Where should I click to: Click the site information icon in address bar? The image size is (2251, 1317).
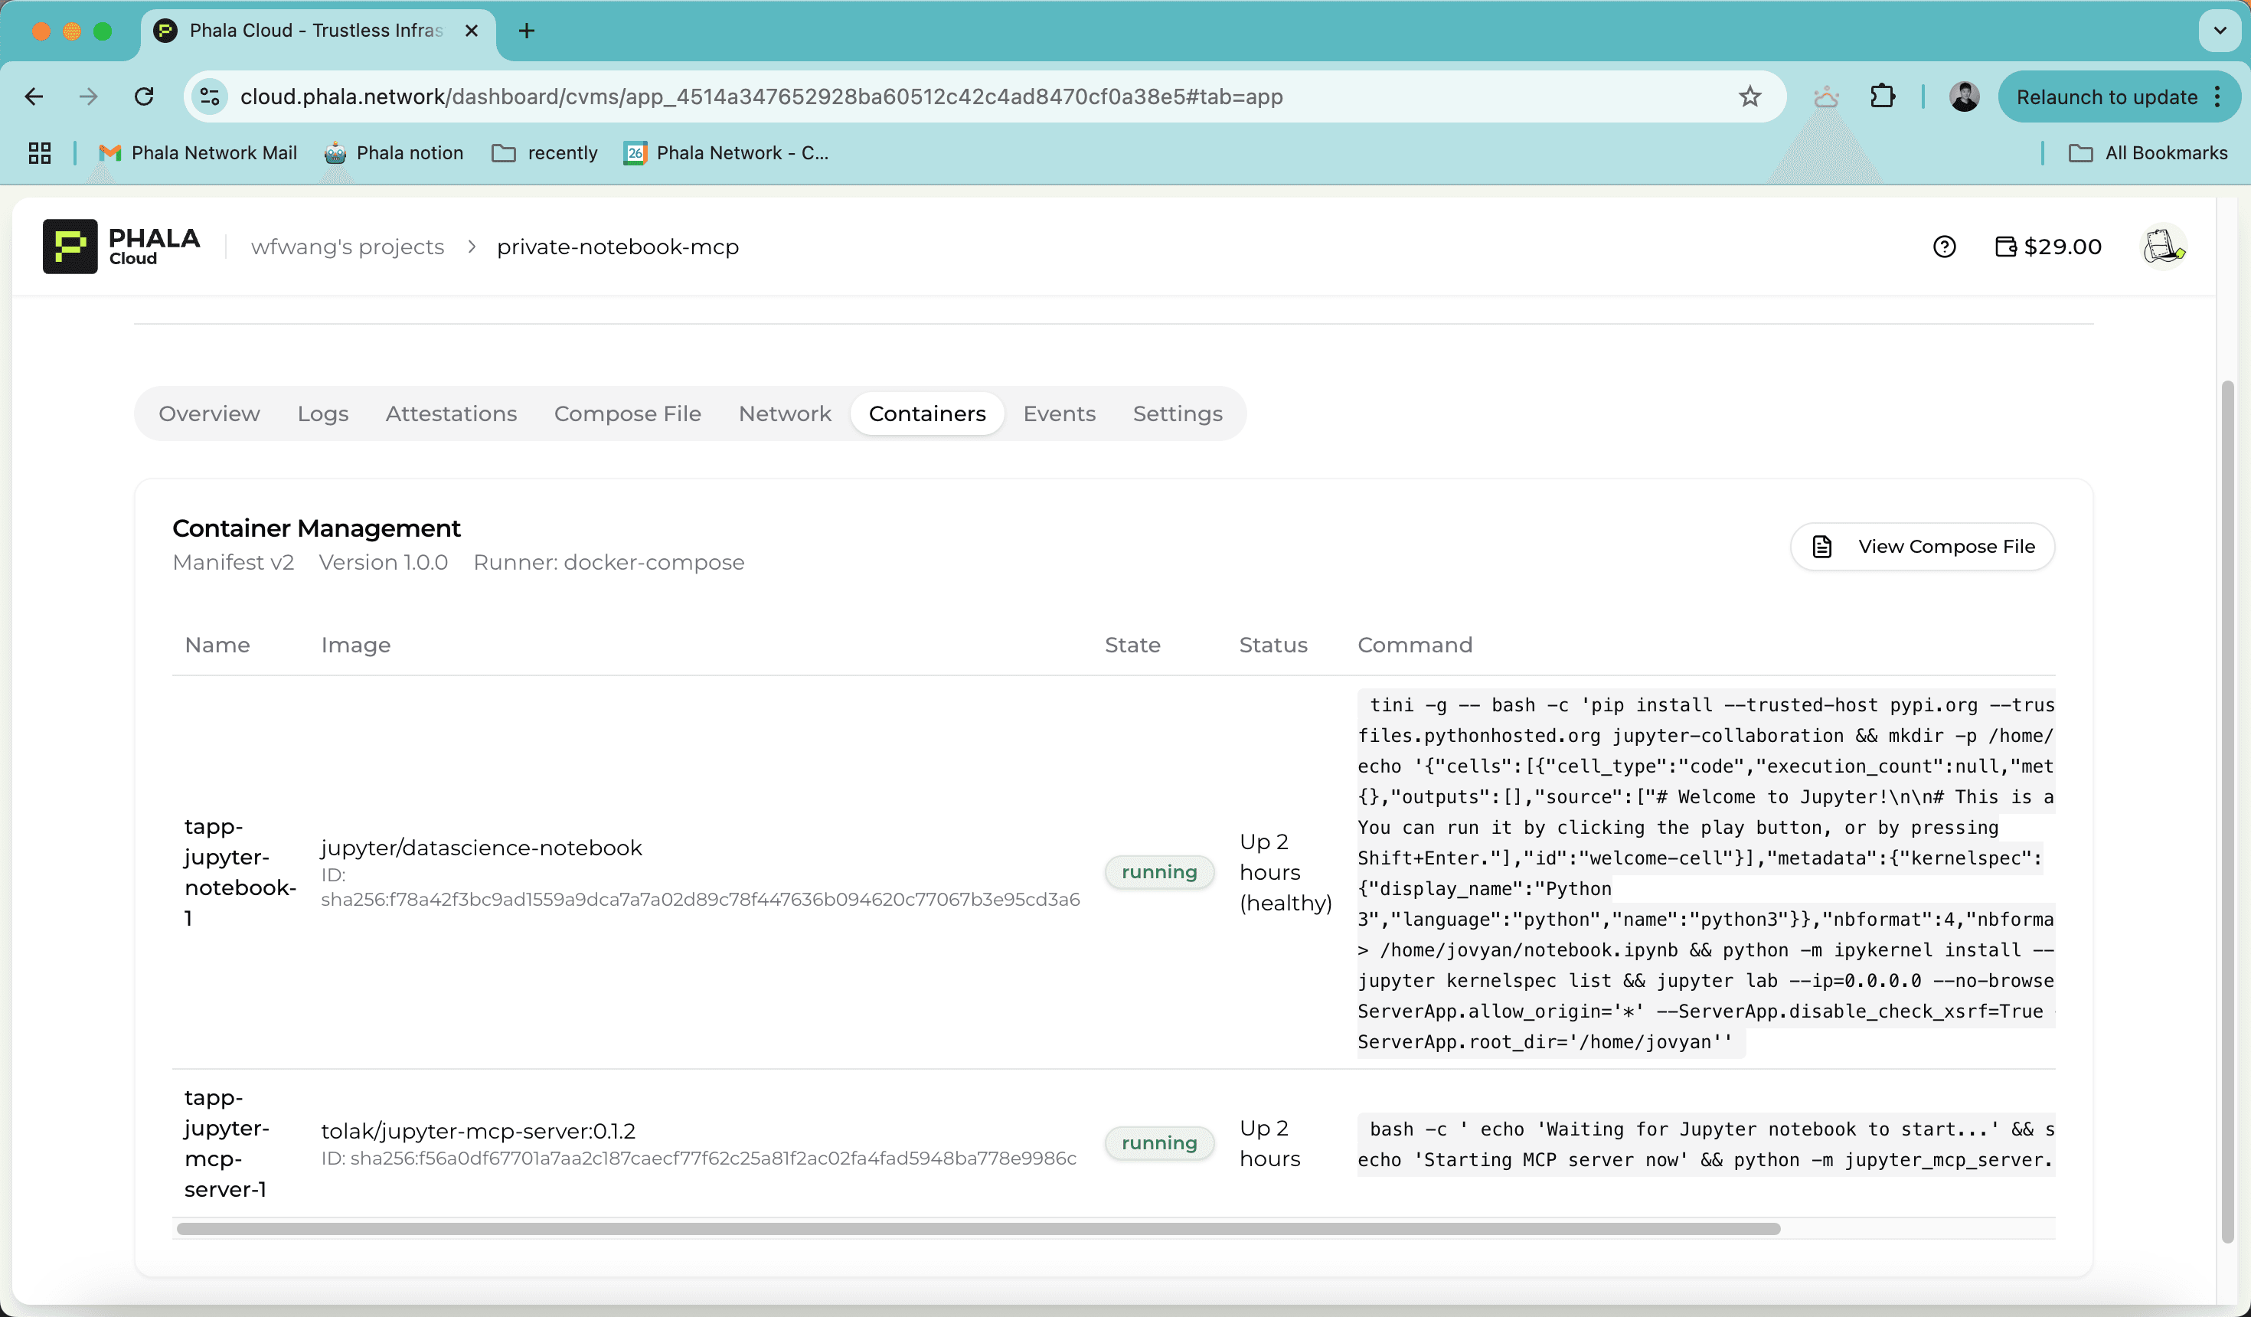[211, 96]
